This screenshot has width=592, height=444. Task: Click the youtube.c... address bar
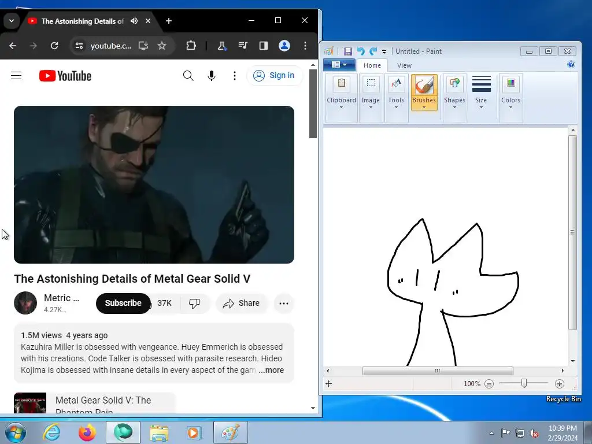pyautogui.click(x=111, y=46)
